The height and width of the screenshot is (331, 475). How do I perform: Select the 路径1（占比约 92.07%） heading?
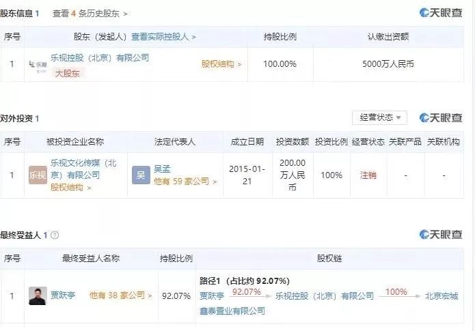pyautogui.click(x=245, y=280)
